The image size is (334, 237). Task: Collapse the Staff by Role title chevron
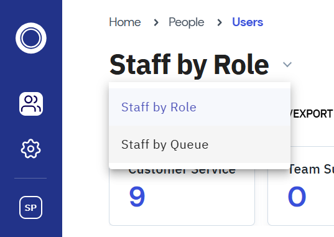click(287, 64)
